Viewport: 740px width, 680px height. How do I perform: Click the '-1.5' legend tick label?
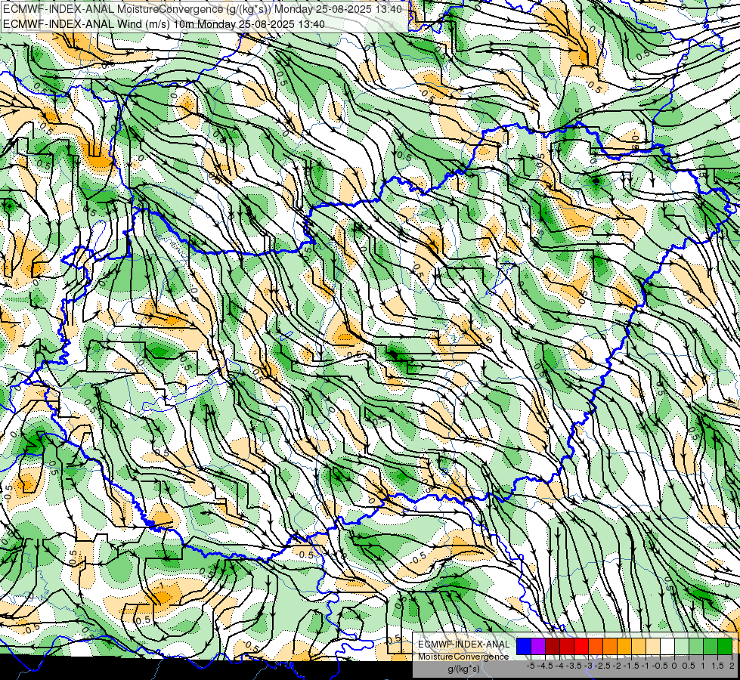pyautogui.click(x=631, y=666)
